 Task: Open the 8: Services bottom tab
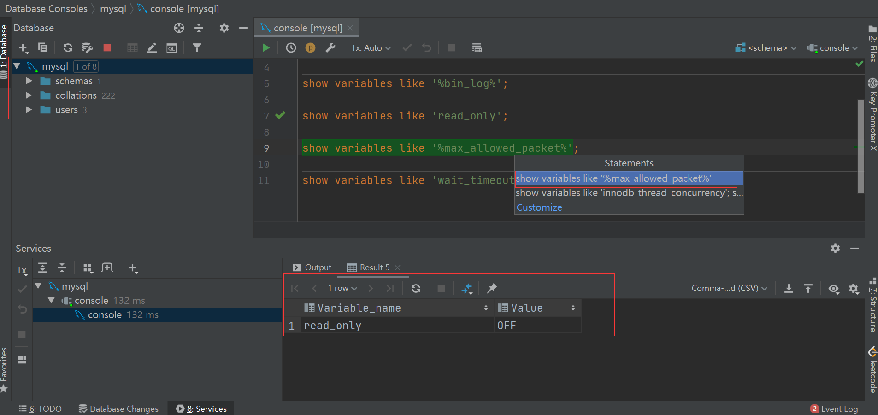(x=200, y=409)
